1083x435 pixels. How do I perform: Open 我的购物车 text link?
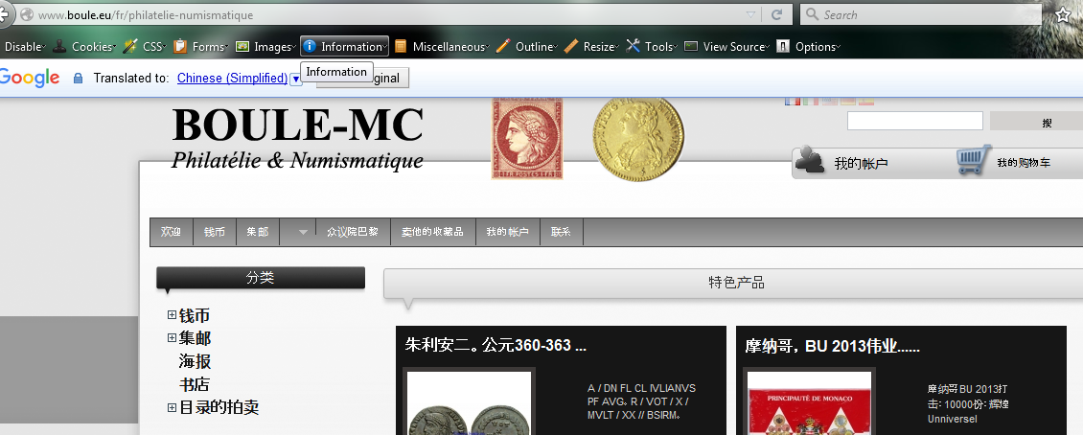click(x=1024, y=163)
